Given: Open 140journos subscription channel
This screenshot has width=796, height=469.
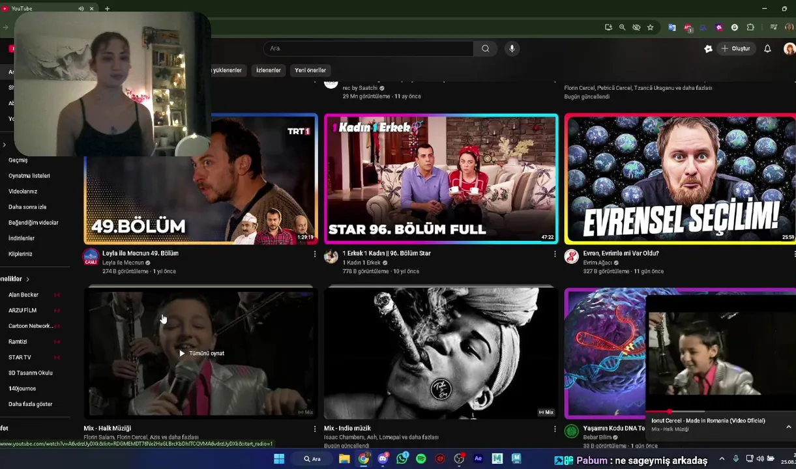Looking at the screenshot, I should click(22, 389).
